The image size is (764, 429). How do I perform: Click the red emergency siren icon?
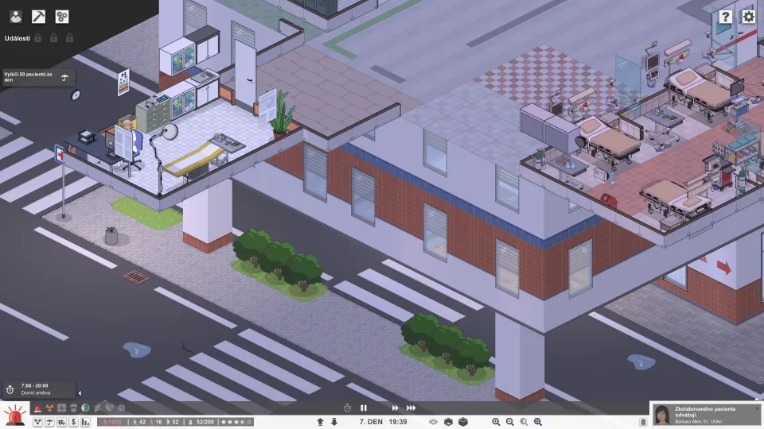pyautogui.click(x=14, y=416)
